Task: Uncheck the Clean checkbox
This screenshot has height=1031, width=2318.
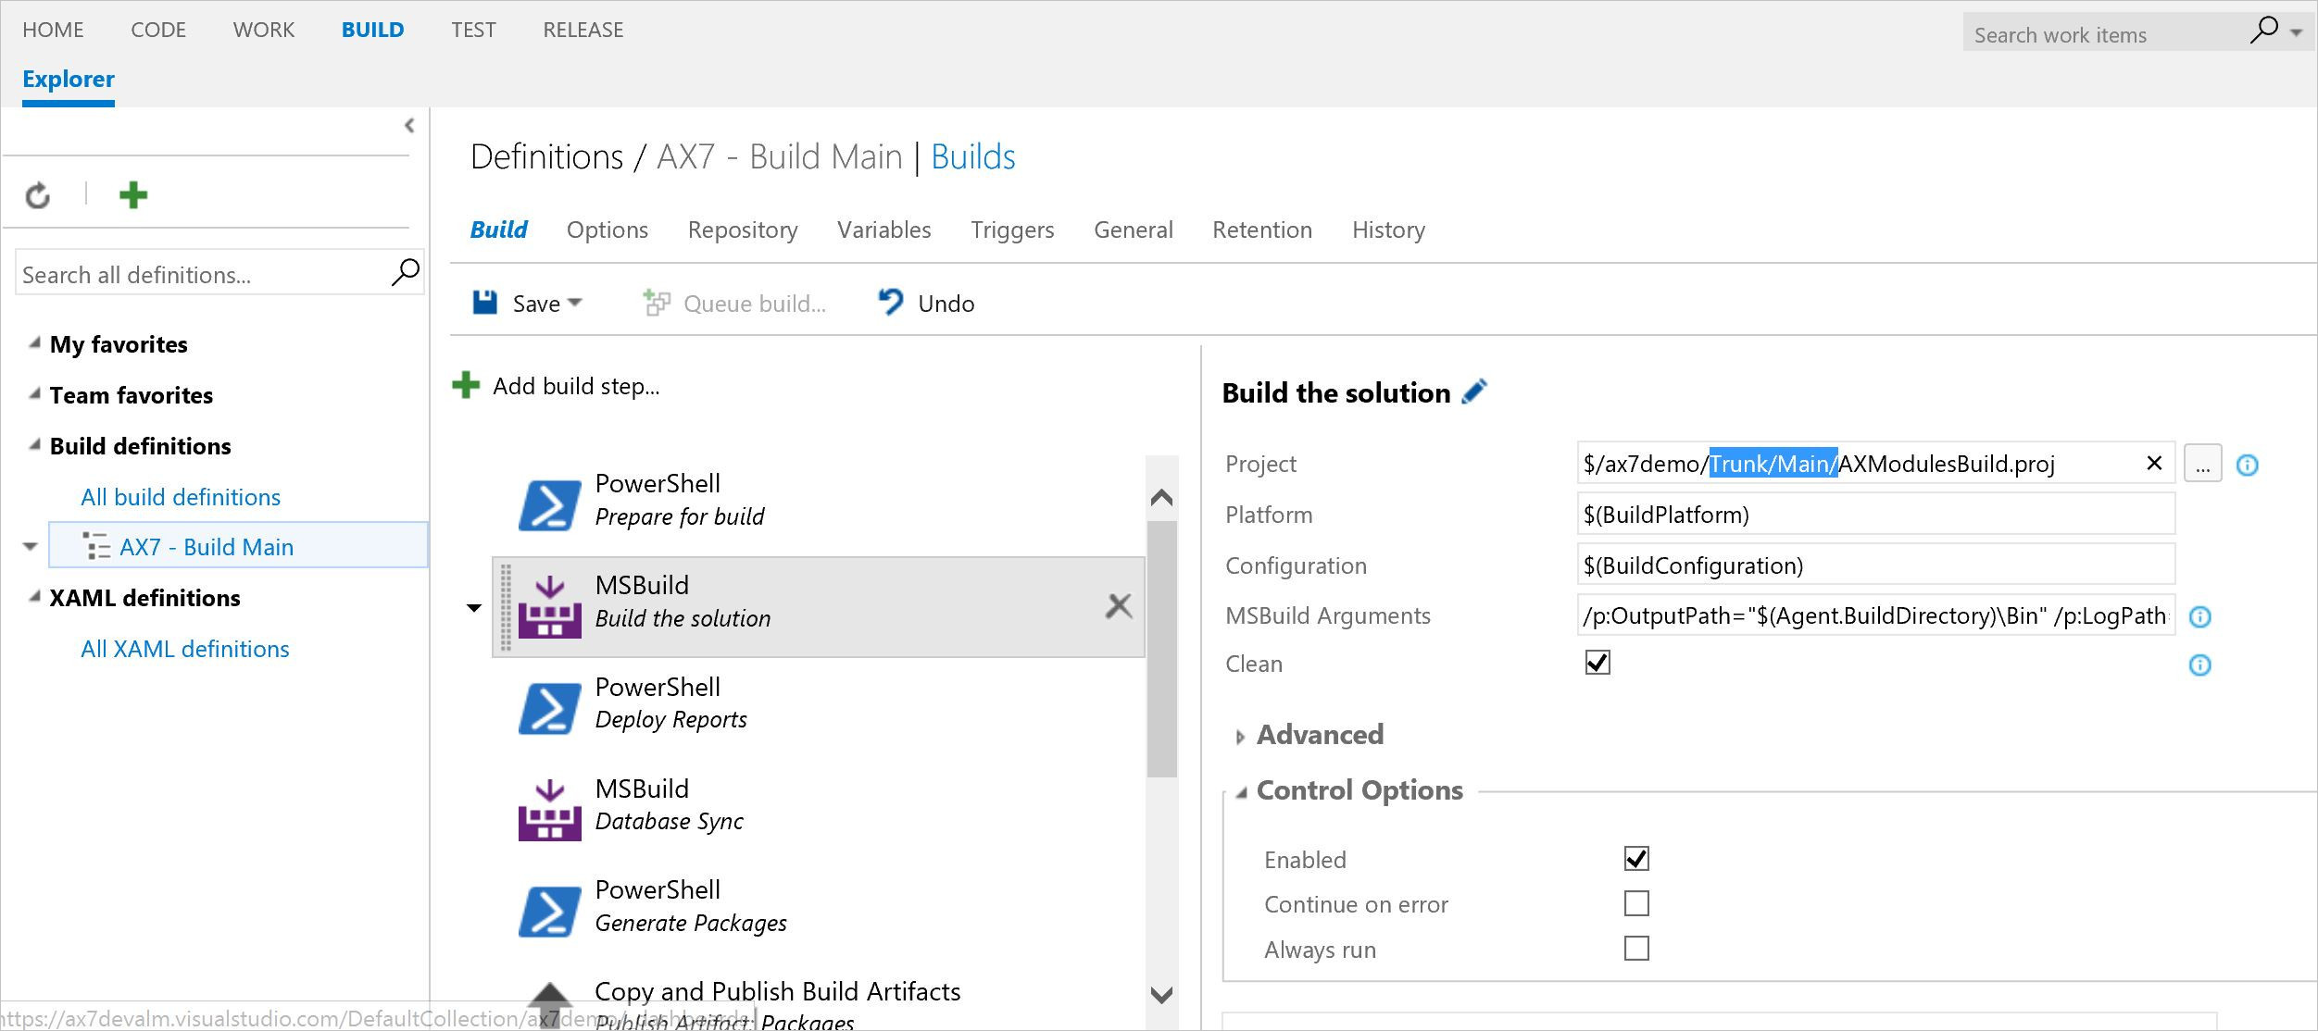Action: pyautogui.click(x=1598, y=663)
